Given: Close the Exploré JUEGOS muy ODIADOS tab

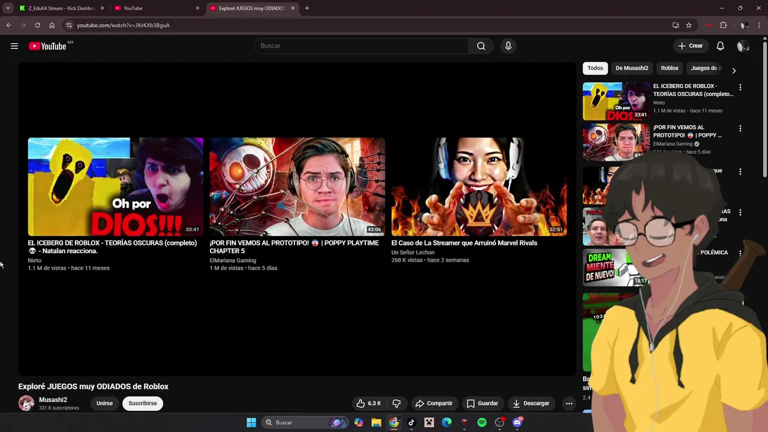Looking at the screenshot, I should 292,8.
